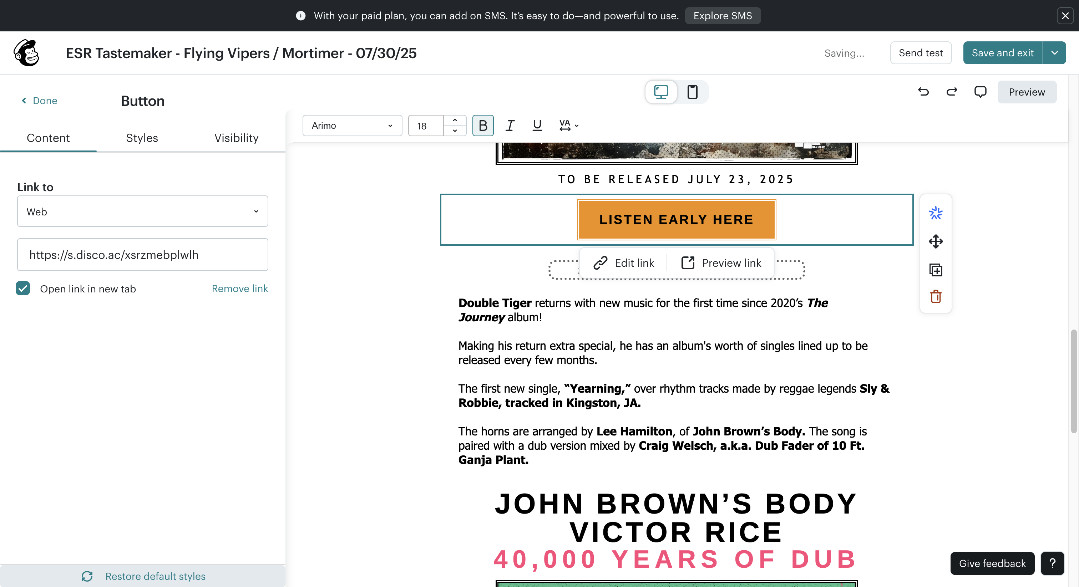Redo the last change
Screen dimensions: 1079x587
click(952, 92)
